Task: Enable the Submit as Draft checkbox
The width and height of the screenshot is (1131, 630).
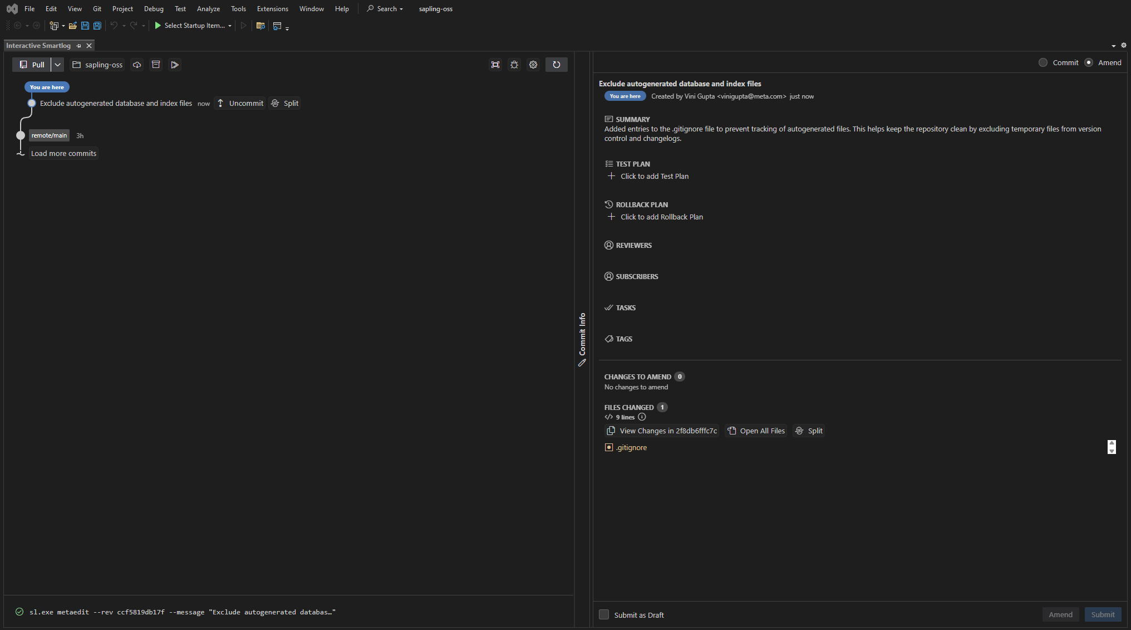Action: coord(604,614)
